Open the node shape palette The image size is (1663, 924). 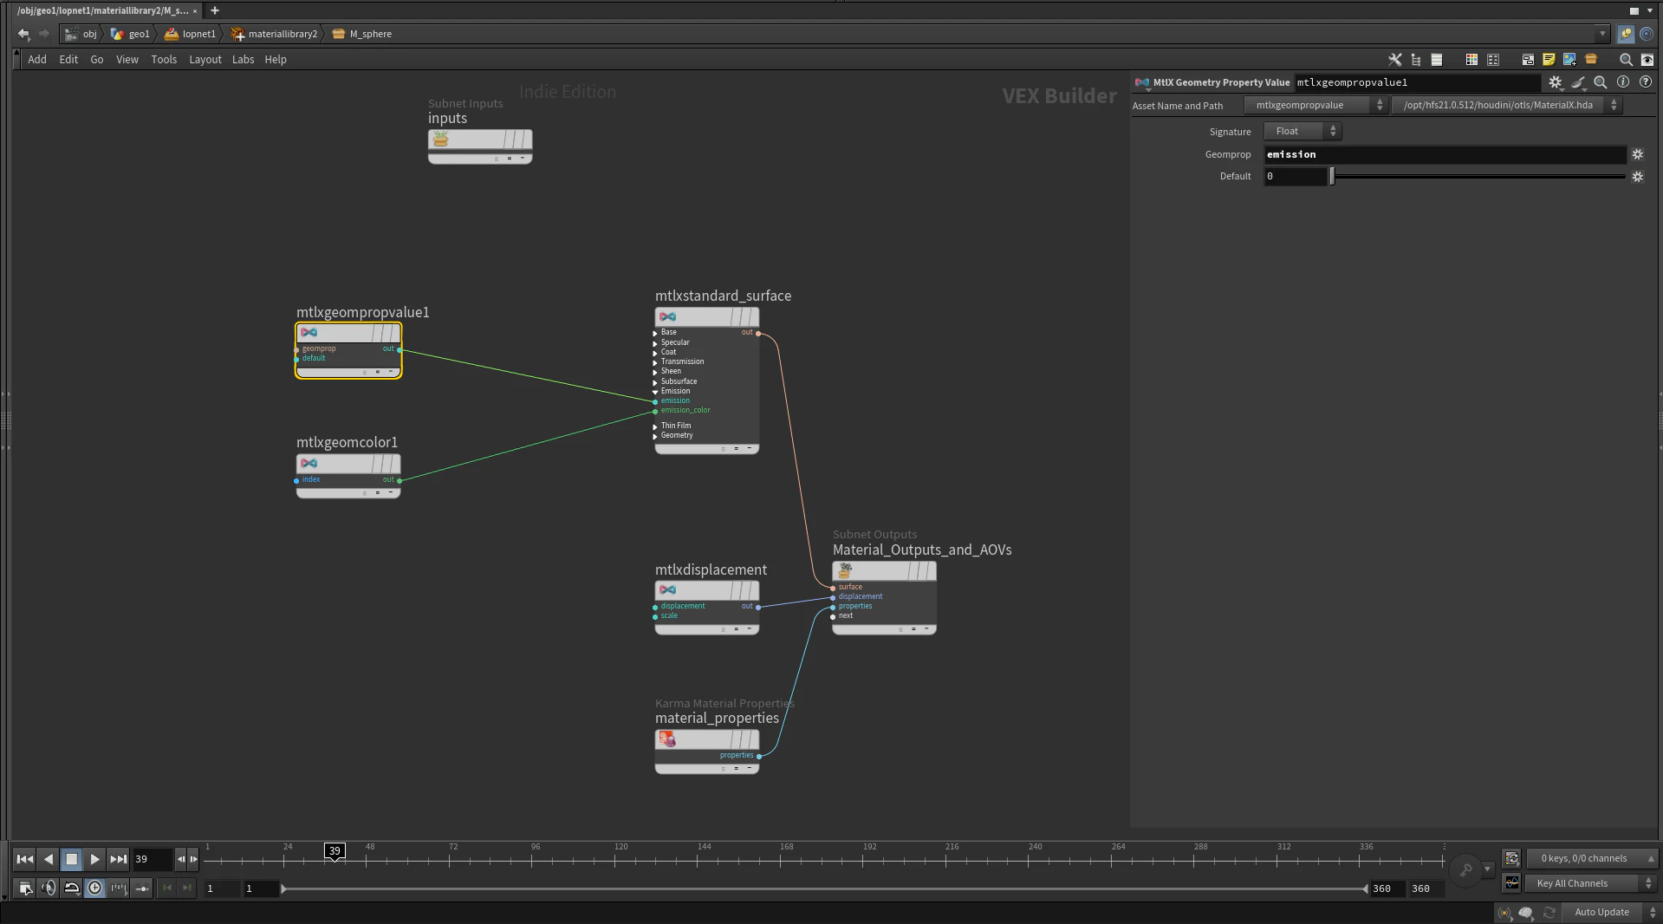click(x=1493, y=60)
